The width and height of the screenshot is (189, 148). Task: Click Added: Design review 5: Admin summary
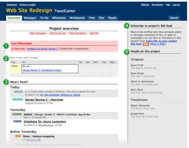click(51, 114)
